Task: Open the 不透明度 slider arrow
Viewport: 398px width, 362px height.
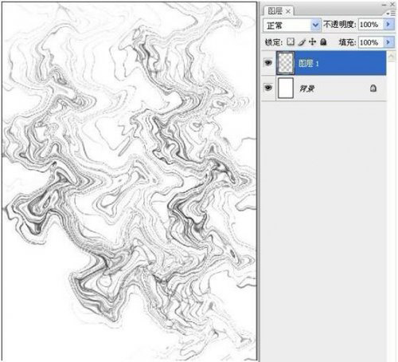Action: click(388, 24)
